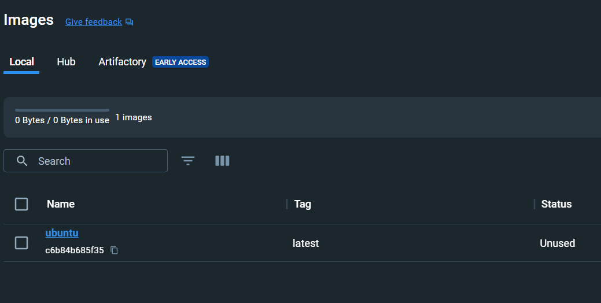The height and width of the screenshot is (303, 601).
Task: Click the feedback speech bubble icon
Action: (x=129, y=22)
